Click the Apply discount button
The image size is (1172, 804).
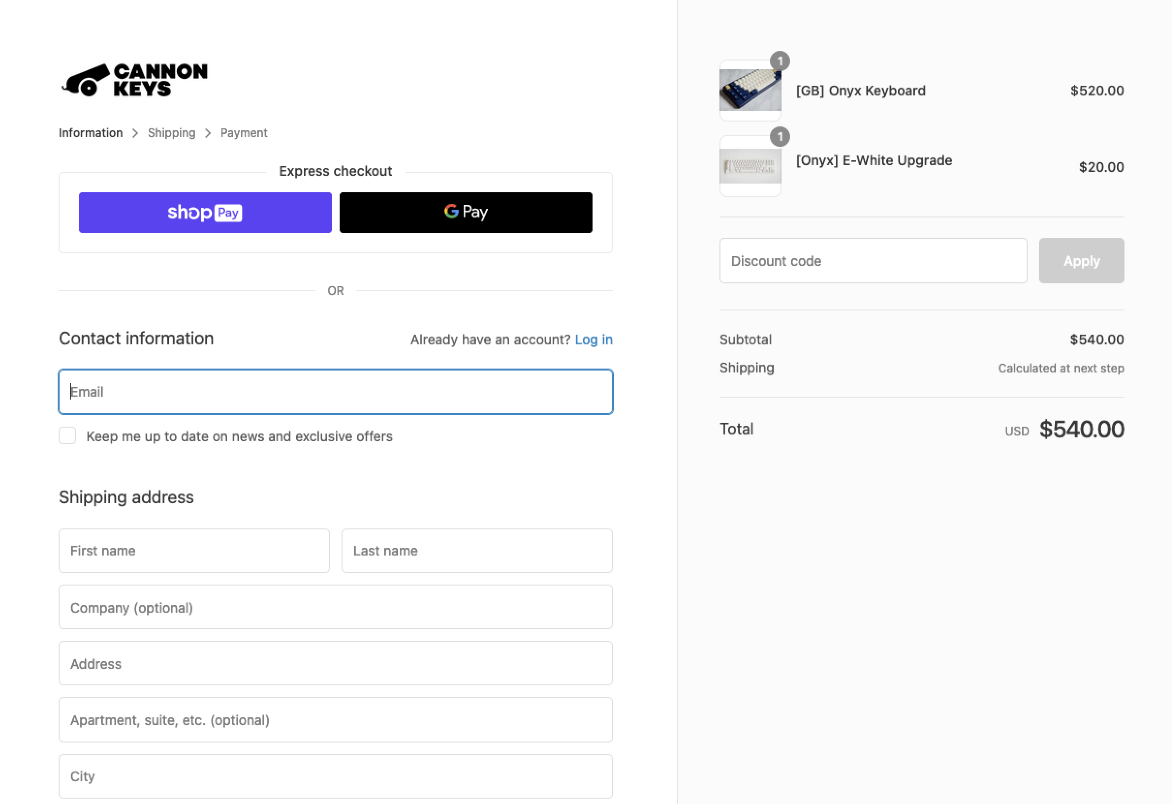click(1082, 261)
